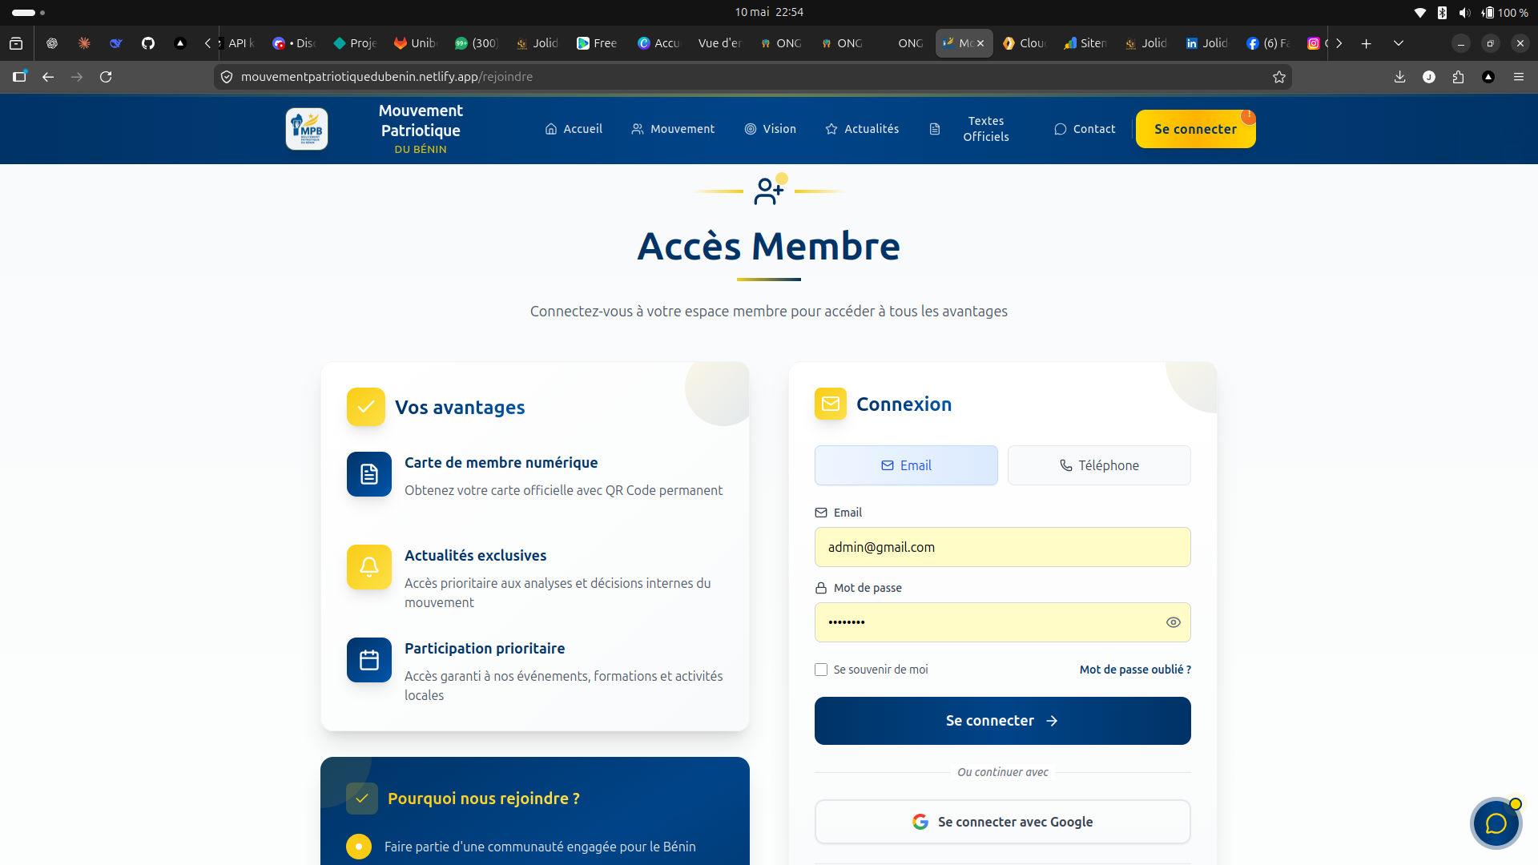Viewport: 1538px width, 865px height.
Task: Select the Email login tab
Action: tap(906, 465)
